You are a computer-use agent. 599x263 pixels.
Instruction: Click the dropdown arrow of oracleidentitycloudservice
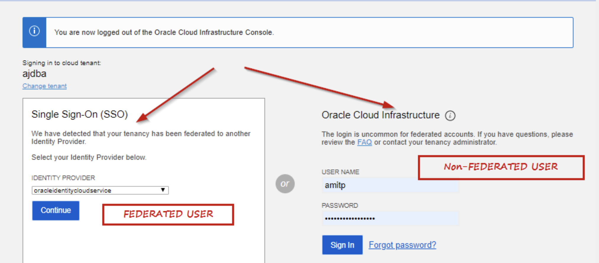(163, 190)
